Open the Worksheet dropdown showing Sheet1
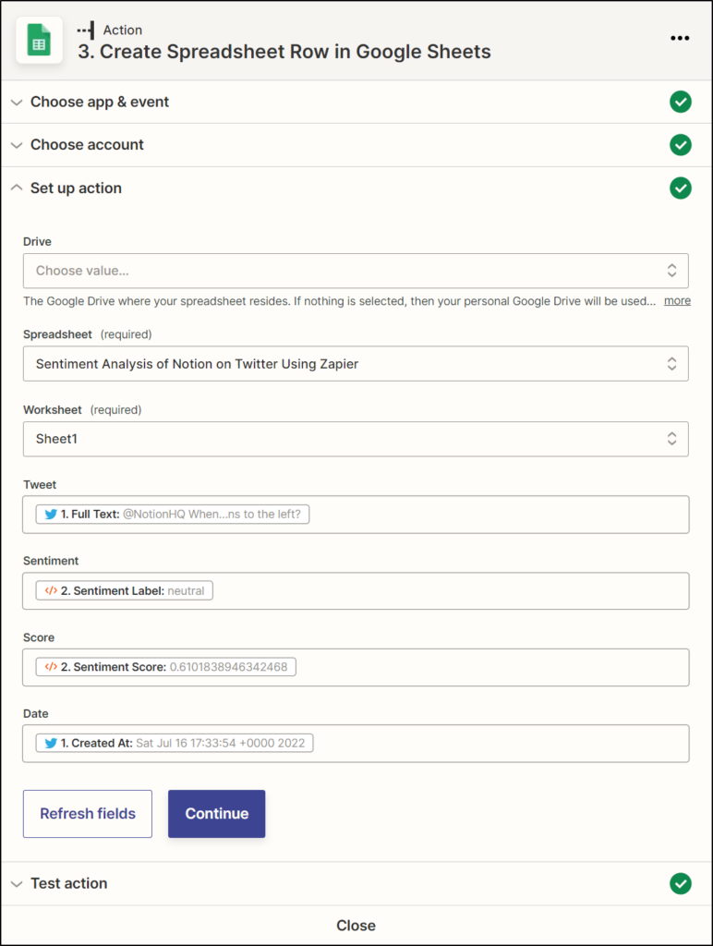Viewport: 713px width, 946px height. point(356,439)
